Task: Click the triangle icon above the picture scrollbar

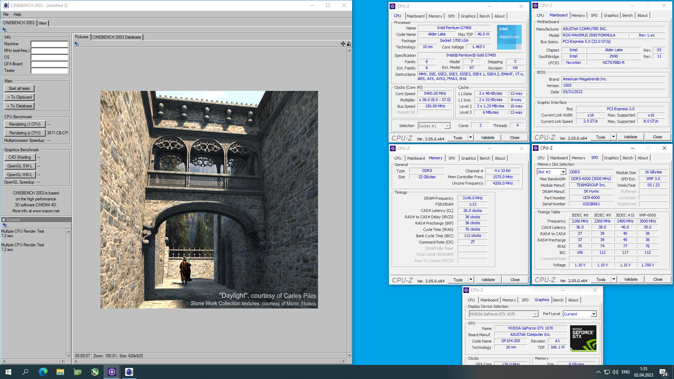Action: pos(349,44)
